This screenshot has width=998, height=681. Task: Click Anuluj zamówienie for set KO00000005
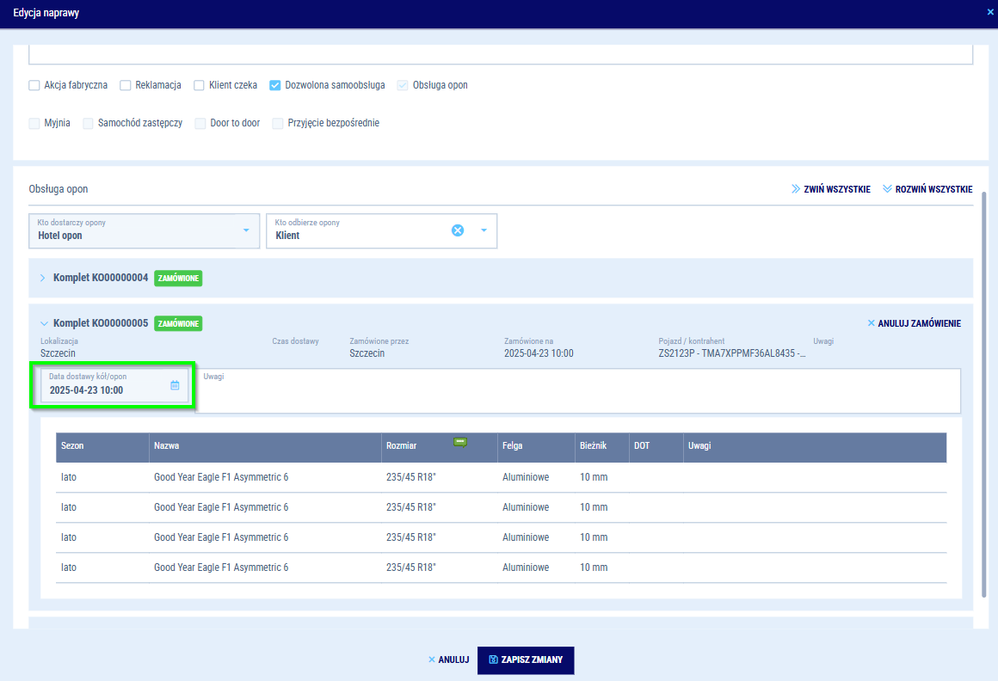(914, 323)
